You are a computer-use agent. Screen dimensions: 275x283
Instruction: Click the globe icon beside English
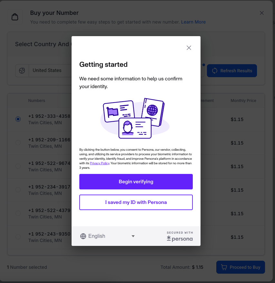[x=83, y=236]
